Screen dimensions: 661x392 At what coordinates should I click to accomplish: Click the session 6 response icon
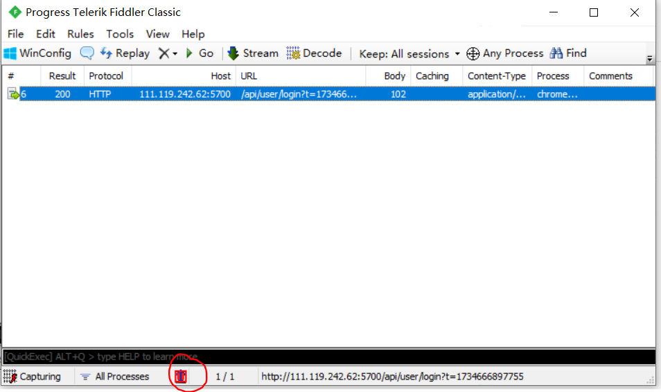[x=13, y=94]
